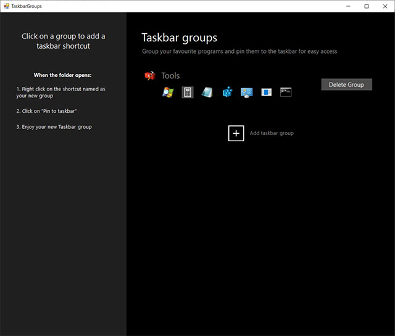Click the Notepad shortcut icon
This screenshot has width=395, height=336.
[x=207, y=92]
